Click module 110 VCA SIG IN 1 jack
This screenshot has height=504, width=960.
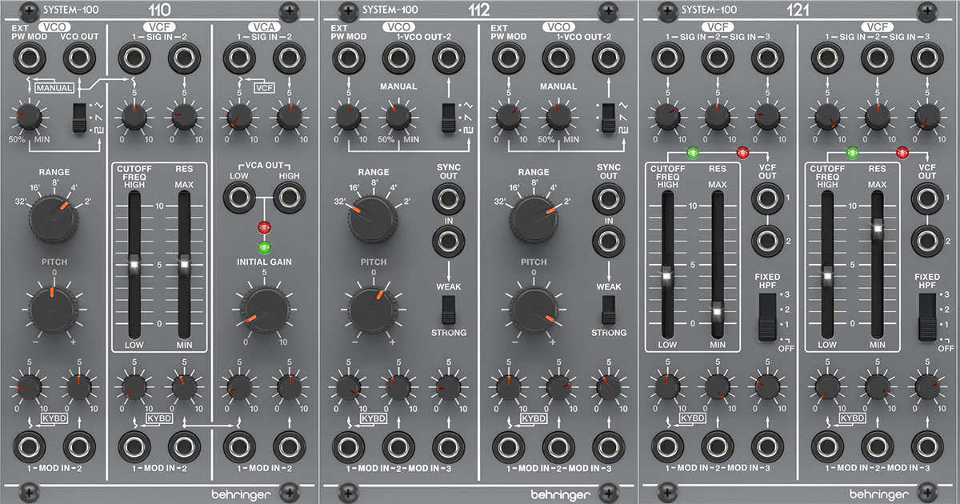click(x=238, y=58)
